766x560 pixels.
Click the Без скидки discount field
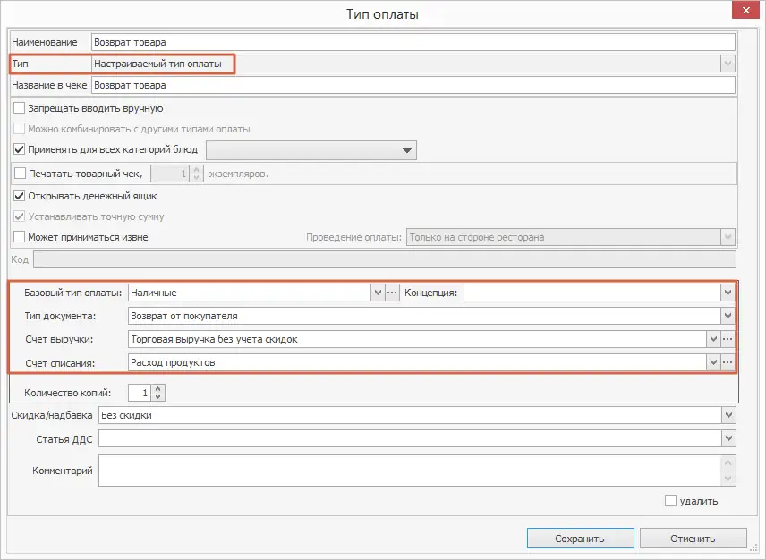[411, 415]
